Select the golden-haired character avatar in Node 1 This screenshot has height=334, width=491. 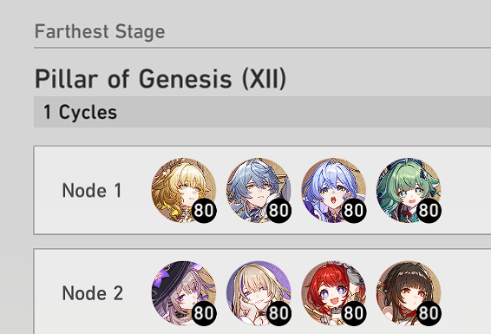(184, 190)
